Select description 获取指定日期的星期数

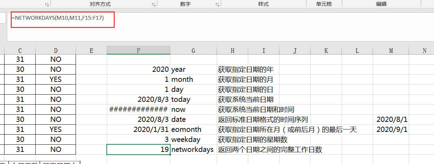253,139
